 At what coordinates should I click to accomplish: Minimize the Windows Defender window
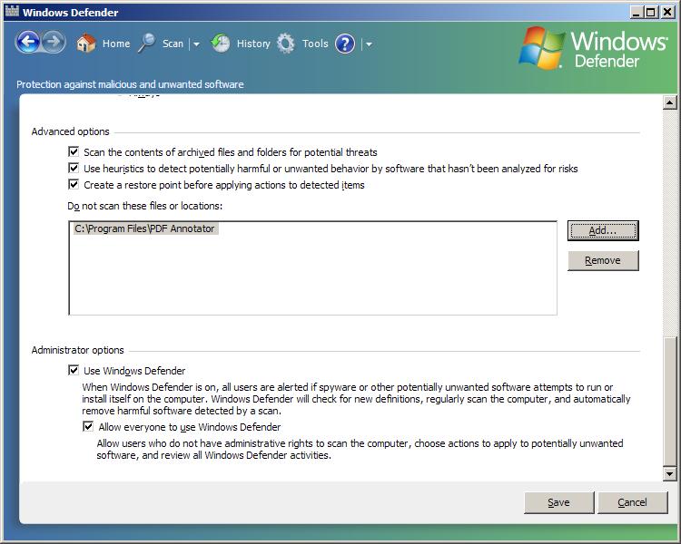637,12
